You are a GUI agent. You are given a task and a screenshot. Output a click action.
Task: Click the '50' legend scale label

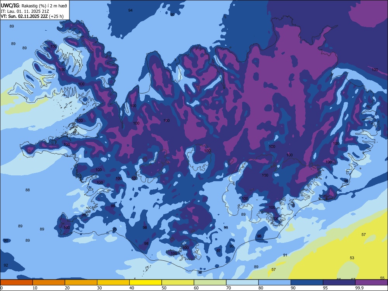[164, 288]
